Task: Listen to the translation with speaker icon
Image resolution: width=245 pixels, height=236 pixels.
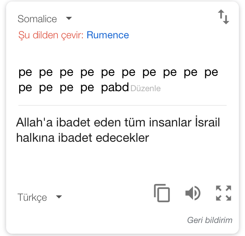Action: [193, 193]
